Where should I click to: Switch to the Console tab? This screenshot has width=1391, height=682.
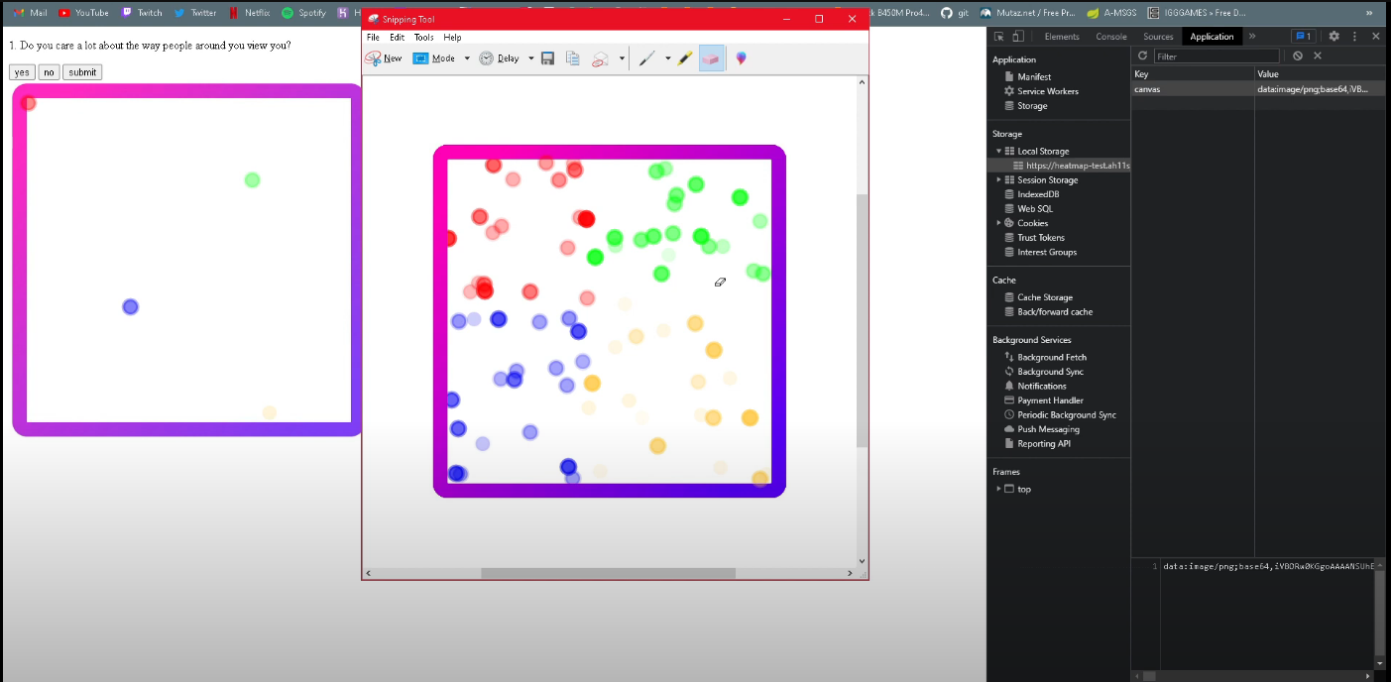pos(1110,37)
